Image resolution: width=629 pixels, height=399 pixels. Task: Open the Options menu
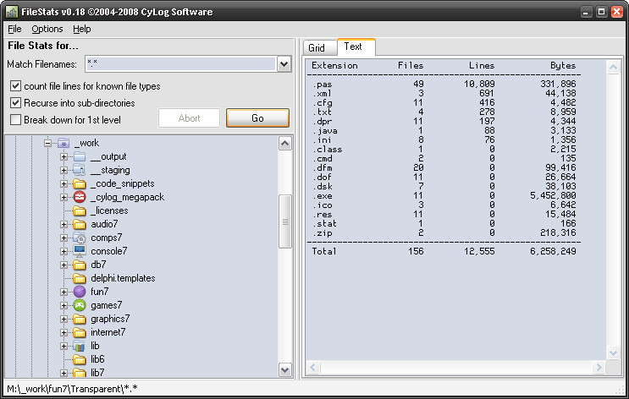(x=47, y=29)
